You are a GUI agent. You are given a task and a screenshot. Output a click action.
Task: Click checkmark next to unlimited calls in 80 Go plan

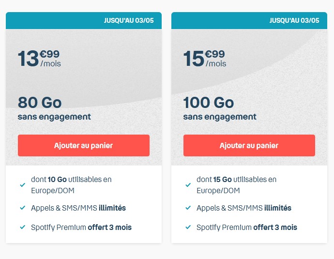pos(22,208)
